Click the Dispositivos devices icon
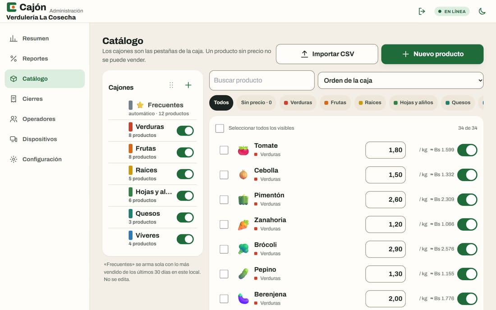 click(x=13, y=139)
